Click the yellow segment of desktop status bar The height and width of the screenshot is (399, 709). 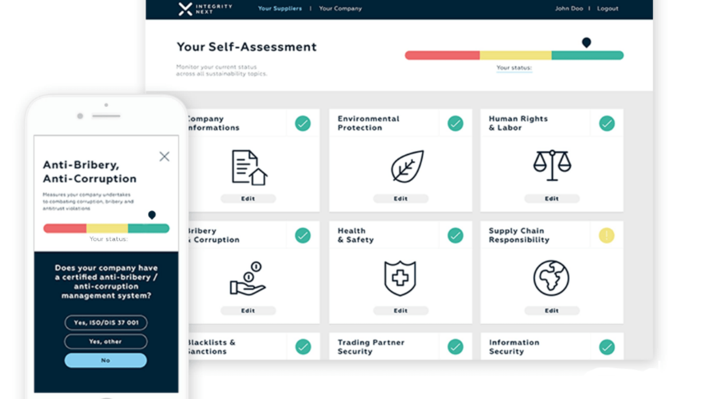(x=516, y=55)
